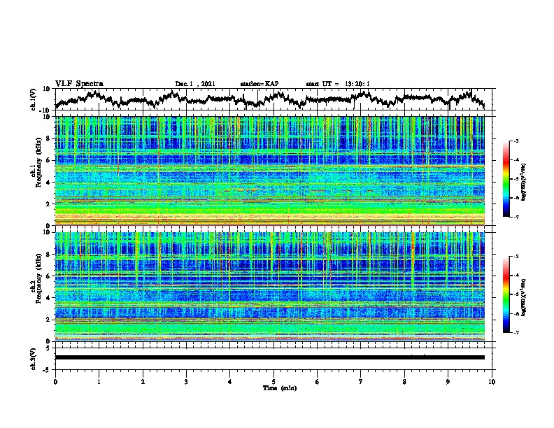Screen dimensions: 554x428
Task: Click inside the ch.2 spectrogram panel
Action: coord(270,287)
